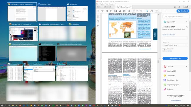Click the cloud upload icon in Acrobat toolbar
This screenshot has width=191, height=107.
[107, 11]
